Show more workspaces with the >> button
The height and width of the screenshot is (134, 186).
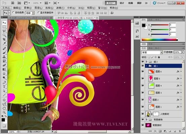pyautogui.click(x=146, y=3)
